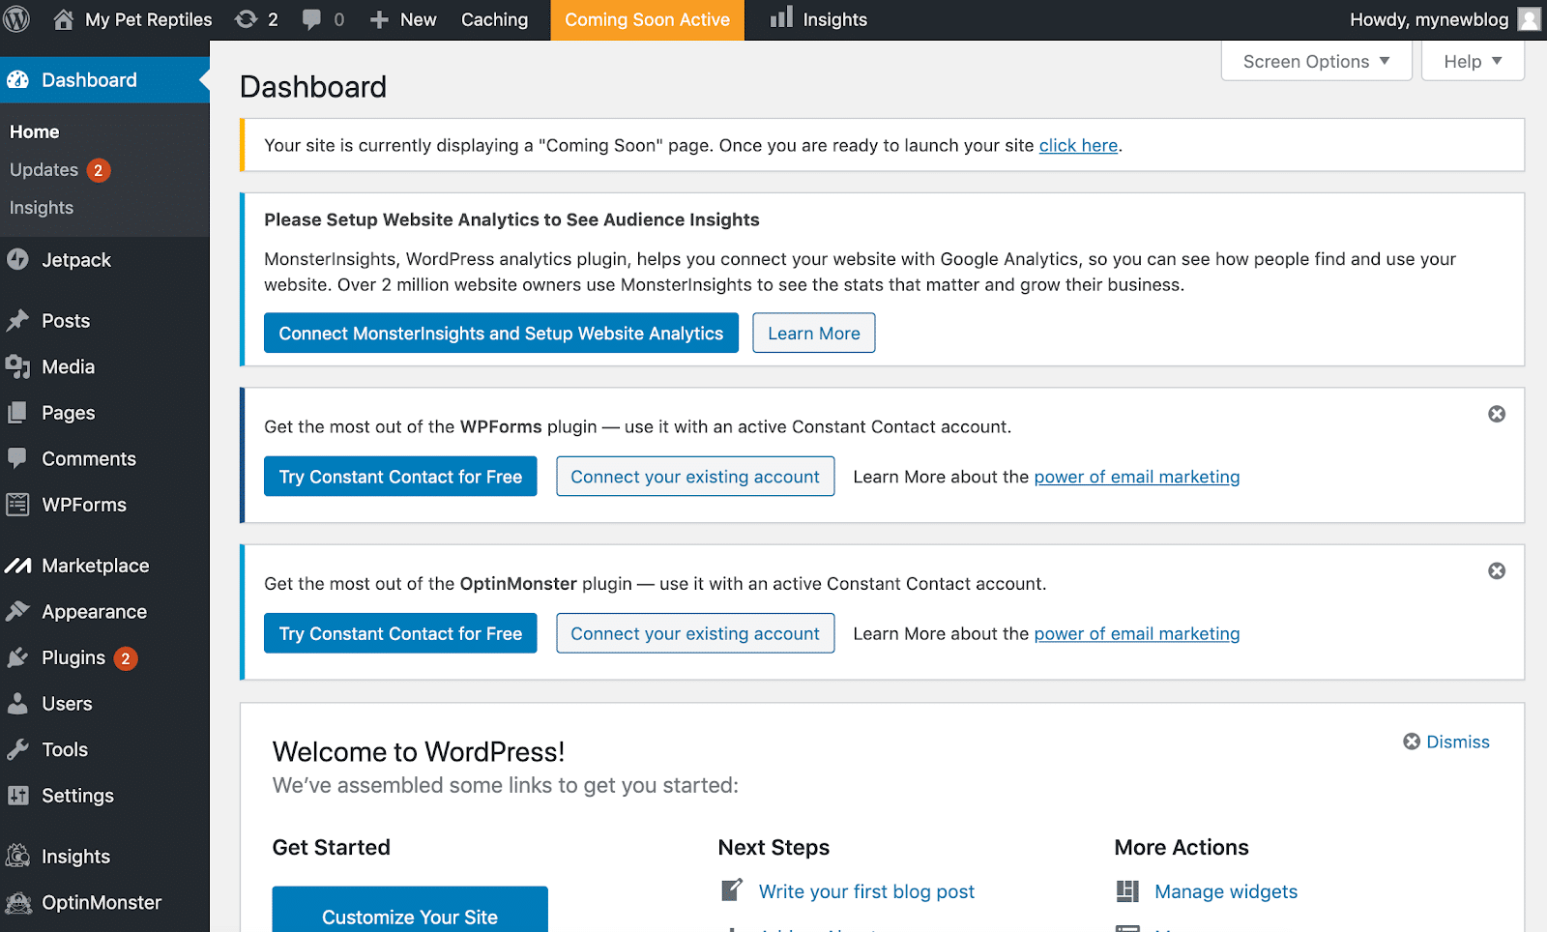Open the Caching menu in admin bar
The height and width of the screenshot is (932, 1547).
pyautogui.click(x=494, y=19)
